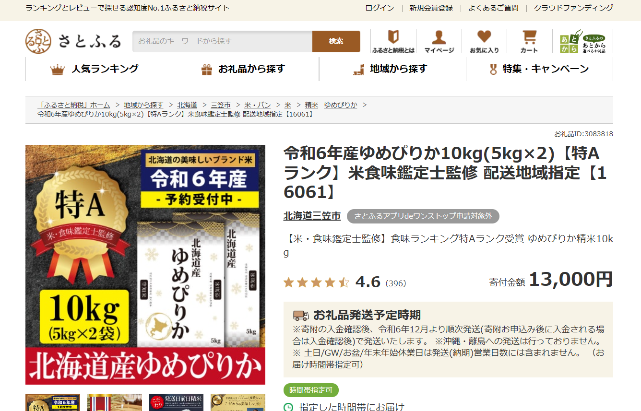Image resolution: width=641 pixels, height=411 pixels.
Task: Open ふるさと納税とは guide icon
Action: point(393,41)
